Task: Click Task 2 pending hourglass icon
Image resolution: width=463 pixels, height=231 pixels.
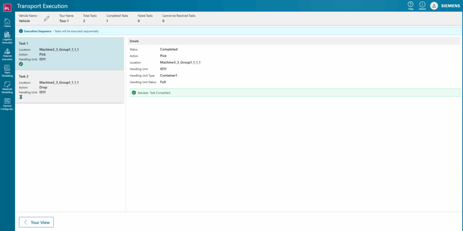Action: [x=21, y=97]
